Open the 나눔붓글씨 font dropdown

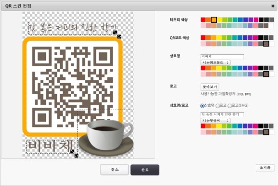click(x=215, y=121)
